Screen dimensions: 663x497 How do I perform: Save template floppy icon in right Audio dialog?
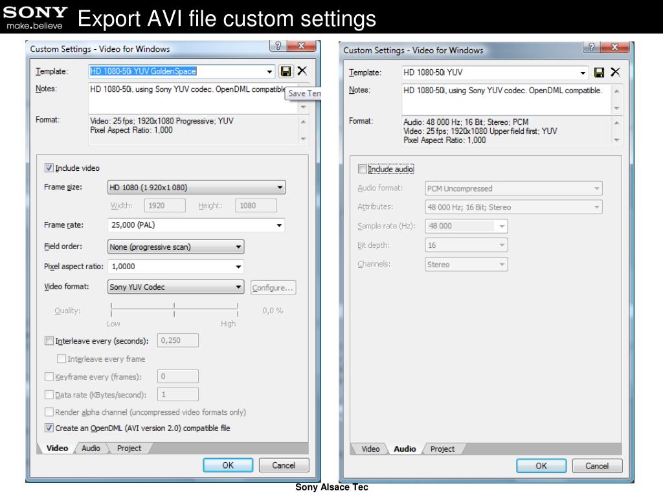[599, 72]
